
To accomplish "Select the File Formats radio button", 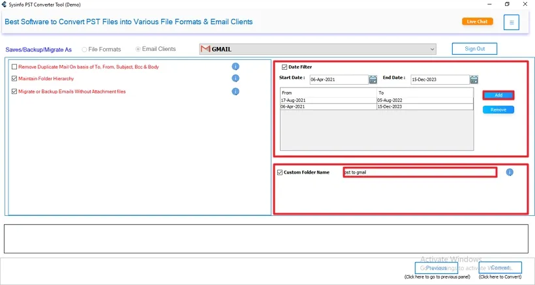I will click(x=85, y=50).
